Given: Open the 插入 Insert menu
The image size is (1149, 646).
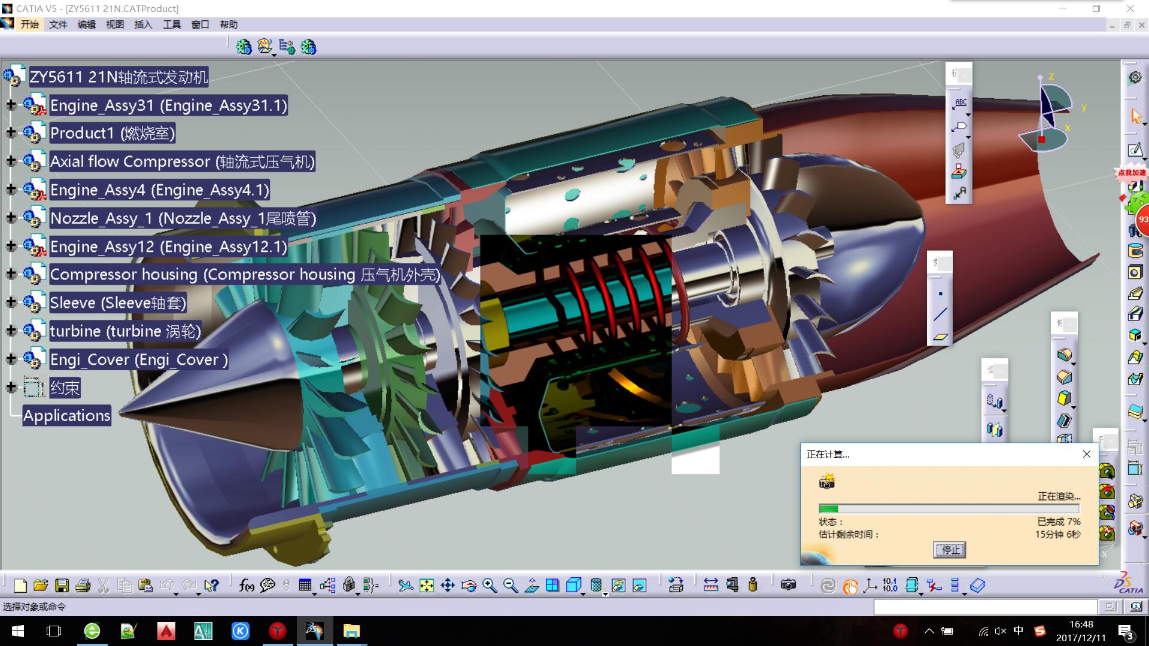Looking at the screenshot, I should (143, 25).
